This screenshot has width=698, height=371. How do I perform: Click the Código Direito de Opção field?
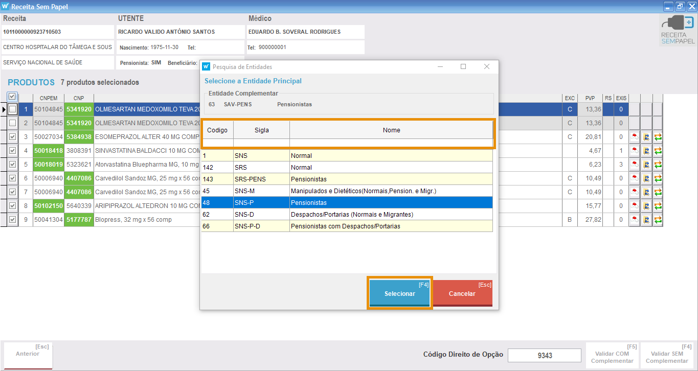(544, 355)
